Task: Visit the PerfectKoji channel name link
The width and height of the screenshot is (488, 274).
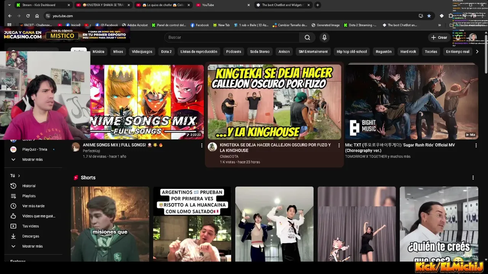Action: (x=91, y=151)
